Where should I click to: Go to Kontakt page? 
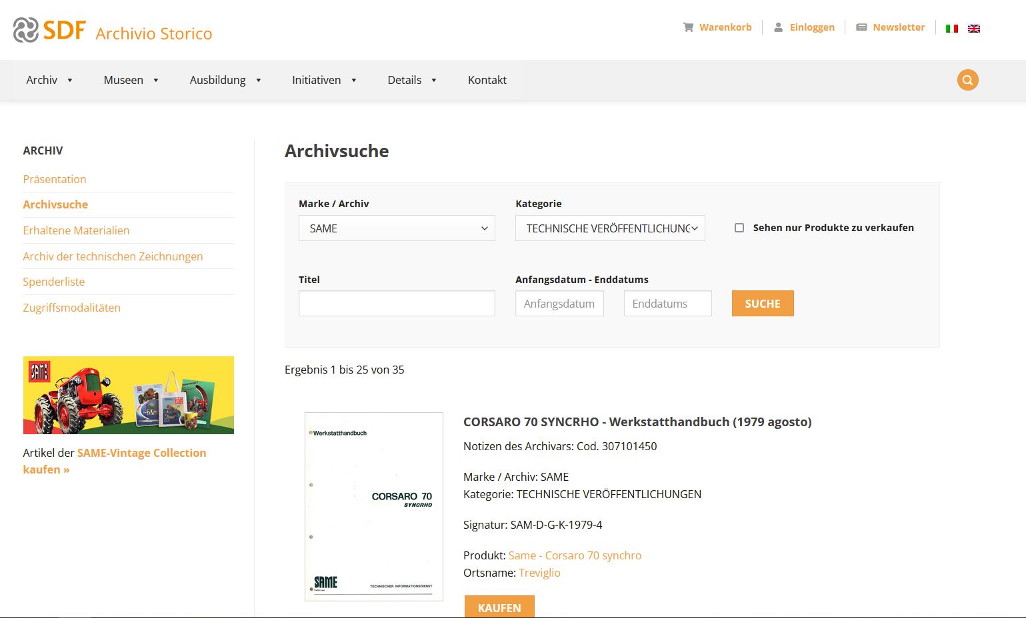487,80
